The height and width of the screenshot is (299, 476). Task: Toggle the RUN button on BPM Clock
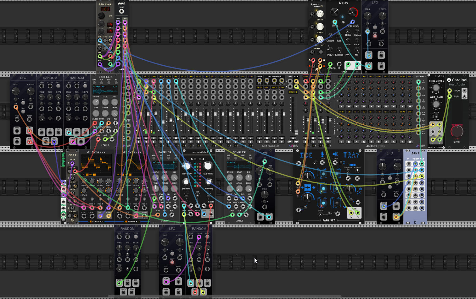105,40
